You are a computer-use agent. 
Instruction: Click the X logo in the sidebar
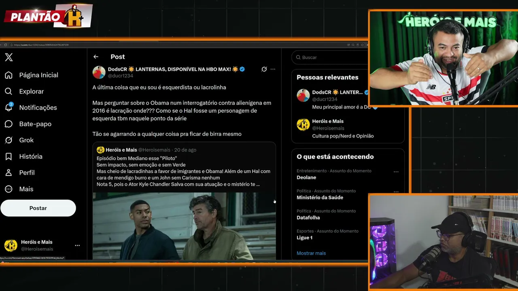[9, 57]
